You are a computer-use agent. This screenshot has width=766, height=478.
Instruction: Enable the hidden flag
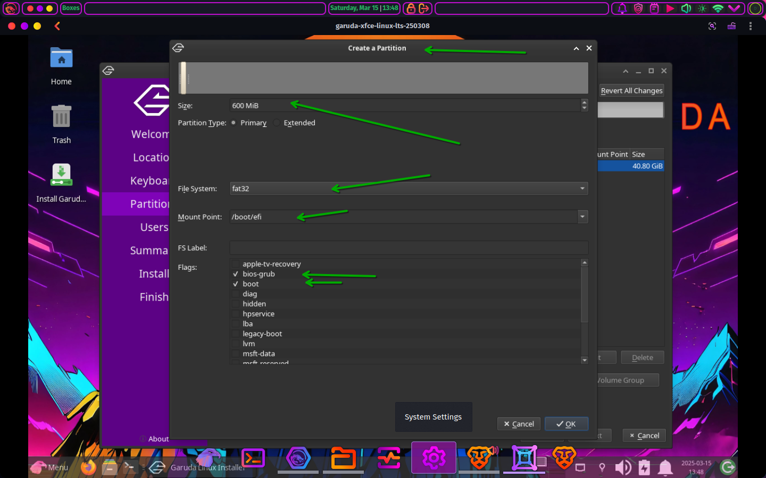coord(236,304)
